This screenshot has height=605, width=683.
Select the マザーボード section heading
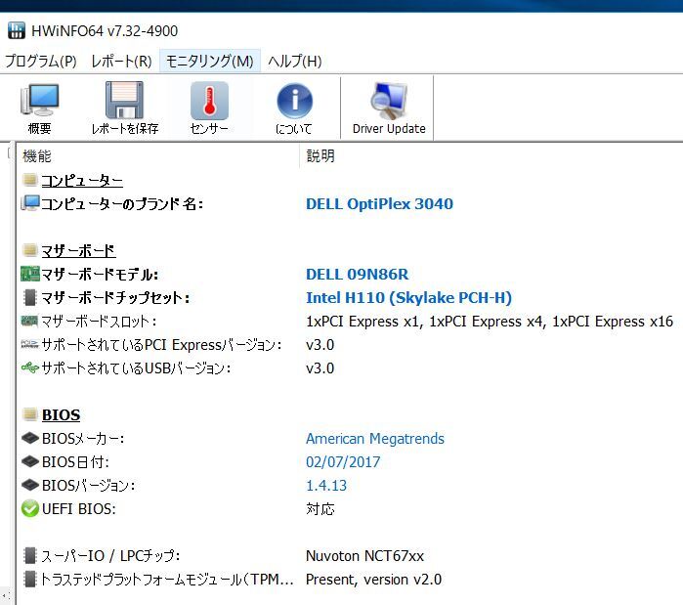[78, 251]
